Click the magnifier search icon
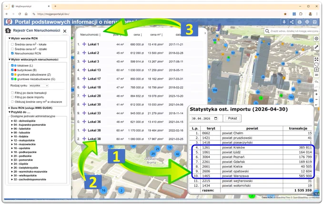Screen dimensions: 324x205 [267, 31]
